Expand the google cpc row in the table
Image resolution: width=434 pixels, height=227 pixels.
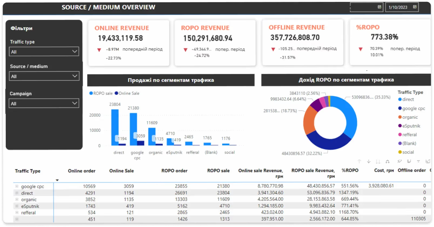[x=17, y=186]
